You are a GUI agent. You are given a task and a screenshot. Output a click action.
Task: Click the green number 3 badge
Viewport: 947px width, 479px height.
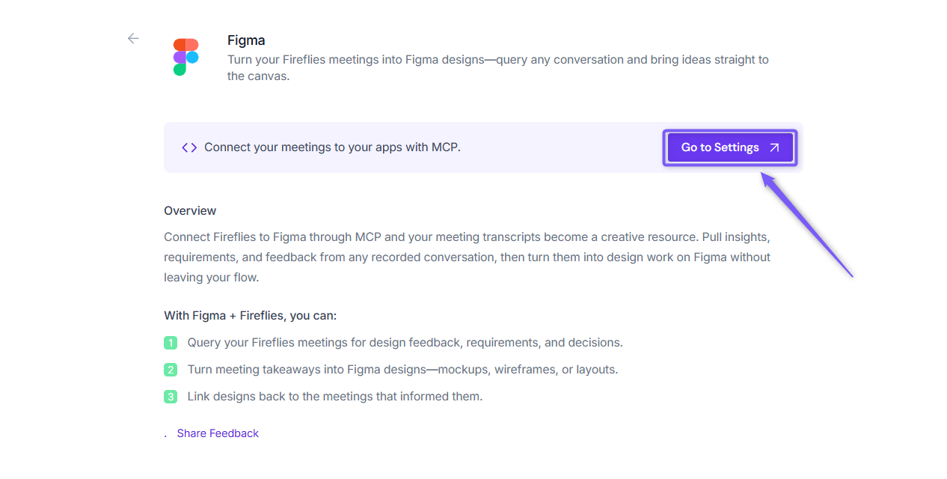(x=171, y=397)
